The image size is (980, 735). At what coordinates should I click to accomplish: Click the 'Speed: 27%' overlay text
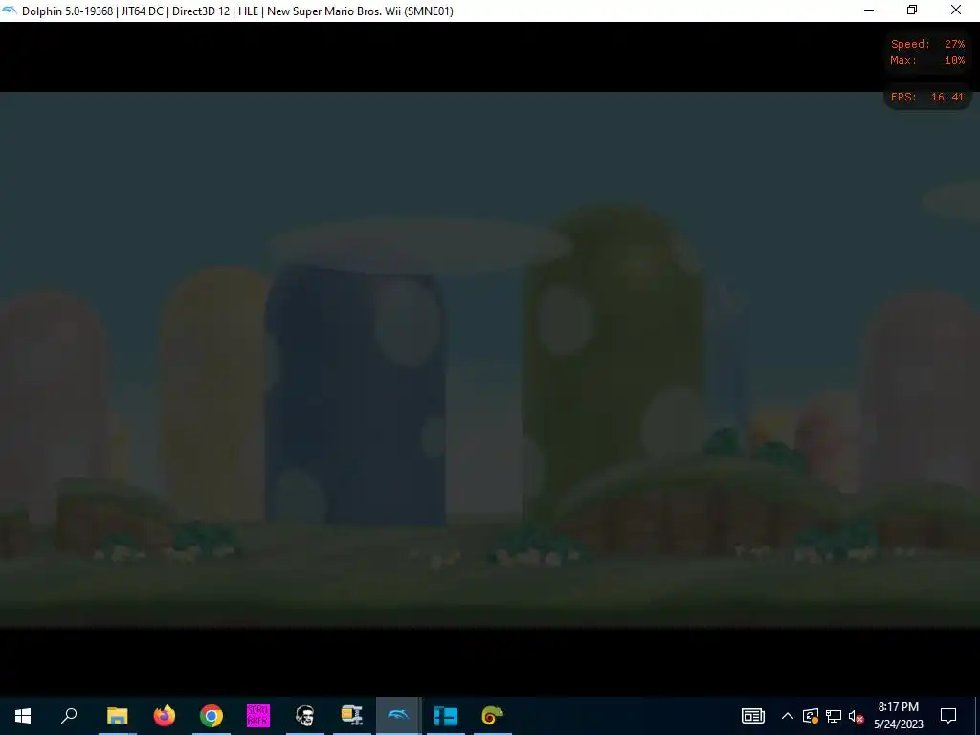[927, 44]
